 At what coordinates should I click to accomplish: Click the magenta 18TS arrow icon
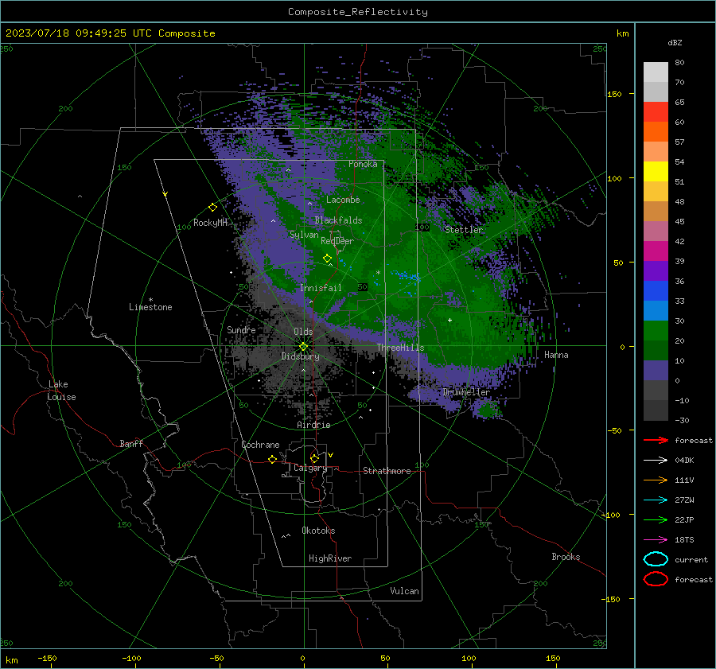656,540
